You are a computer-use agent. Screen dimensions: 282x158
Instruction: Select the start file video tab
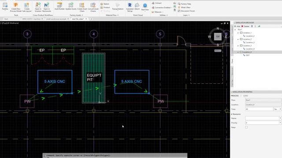78,19
